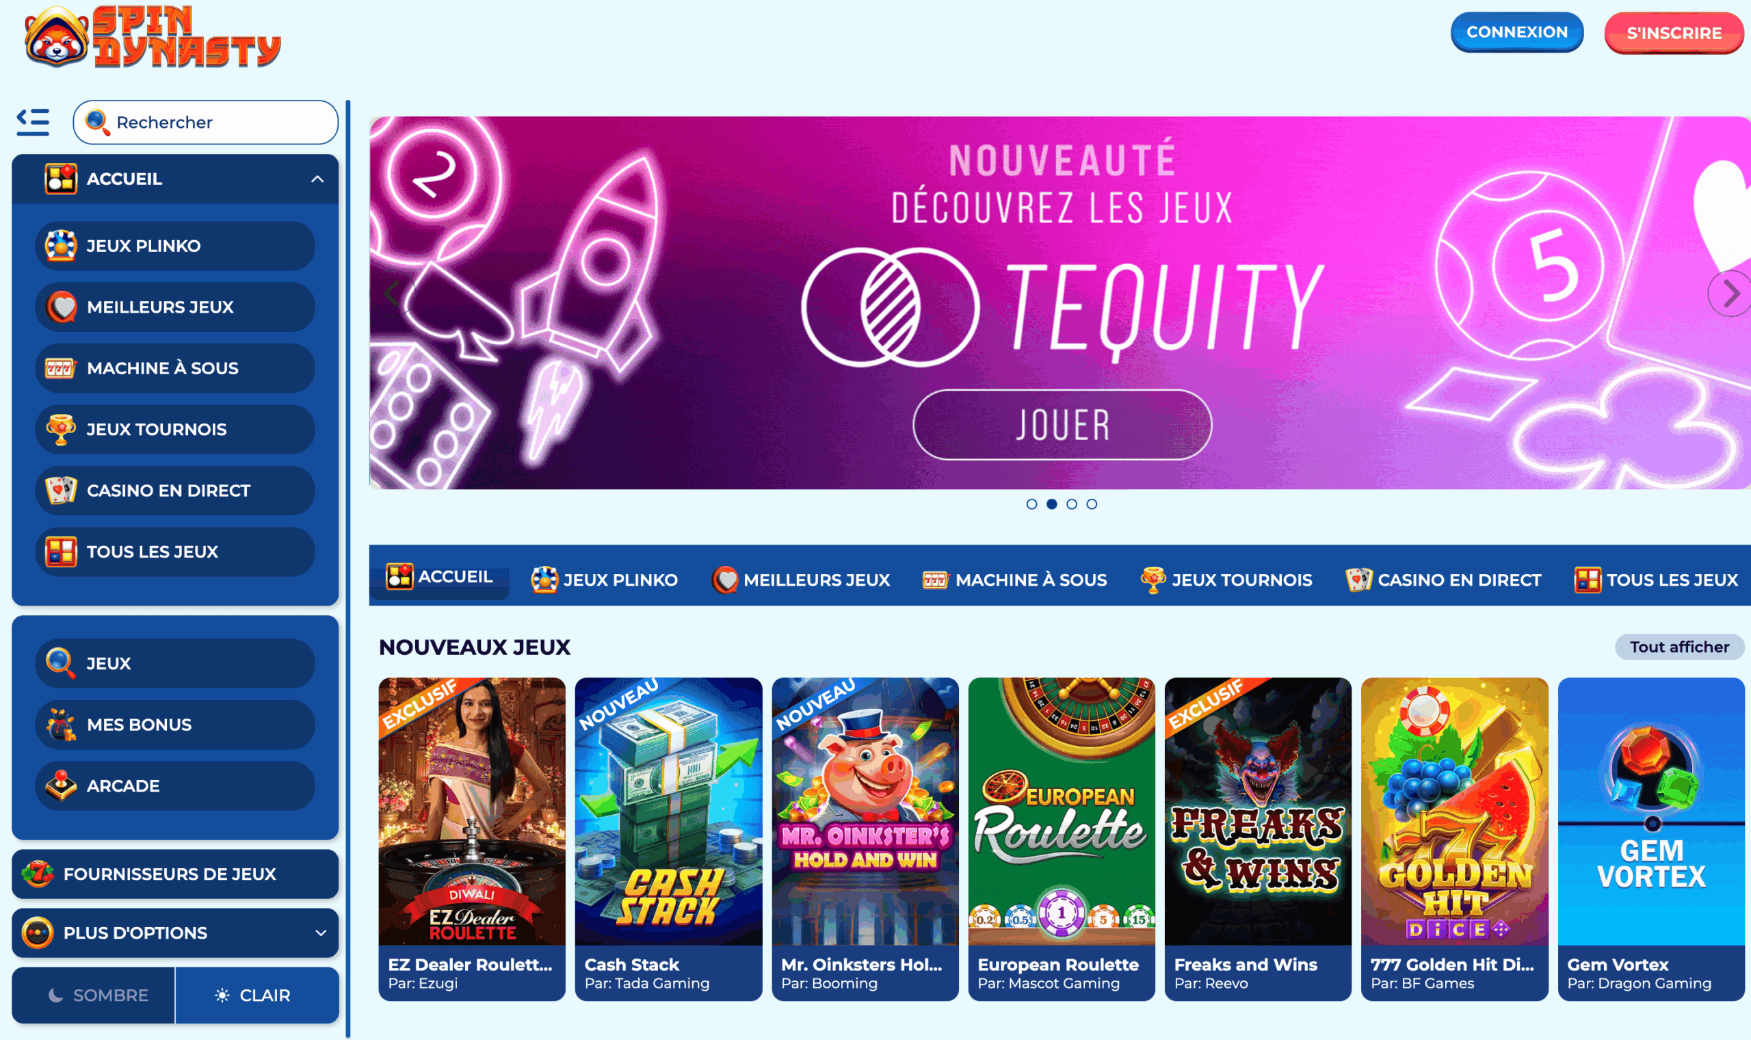Switch to the Meilleurs Jeux tab
This screenshot has height=1040, width=1751.
800,580
